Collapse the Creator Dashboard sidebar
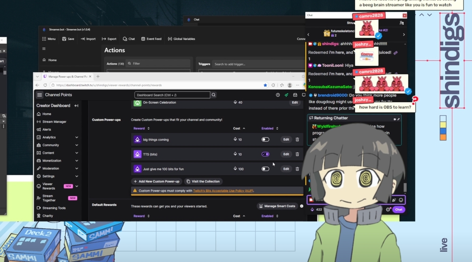Screen dimensions: 472x262 click(x=76, y=106)
